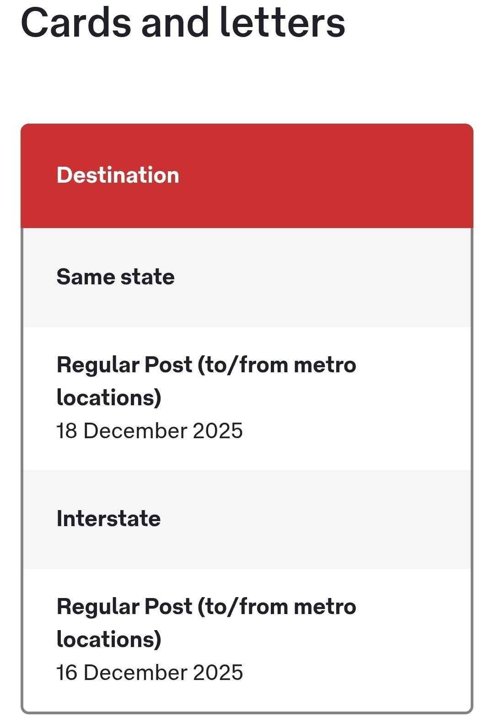Click the word "state" in "Same state"

[147, 277]
